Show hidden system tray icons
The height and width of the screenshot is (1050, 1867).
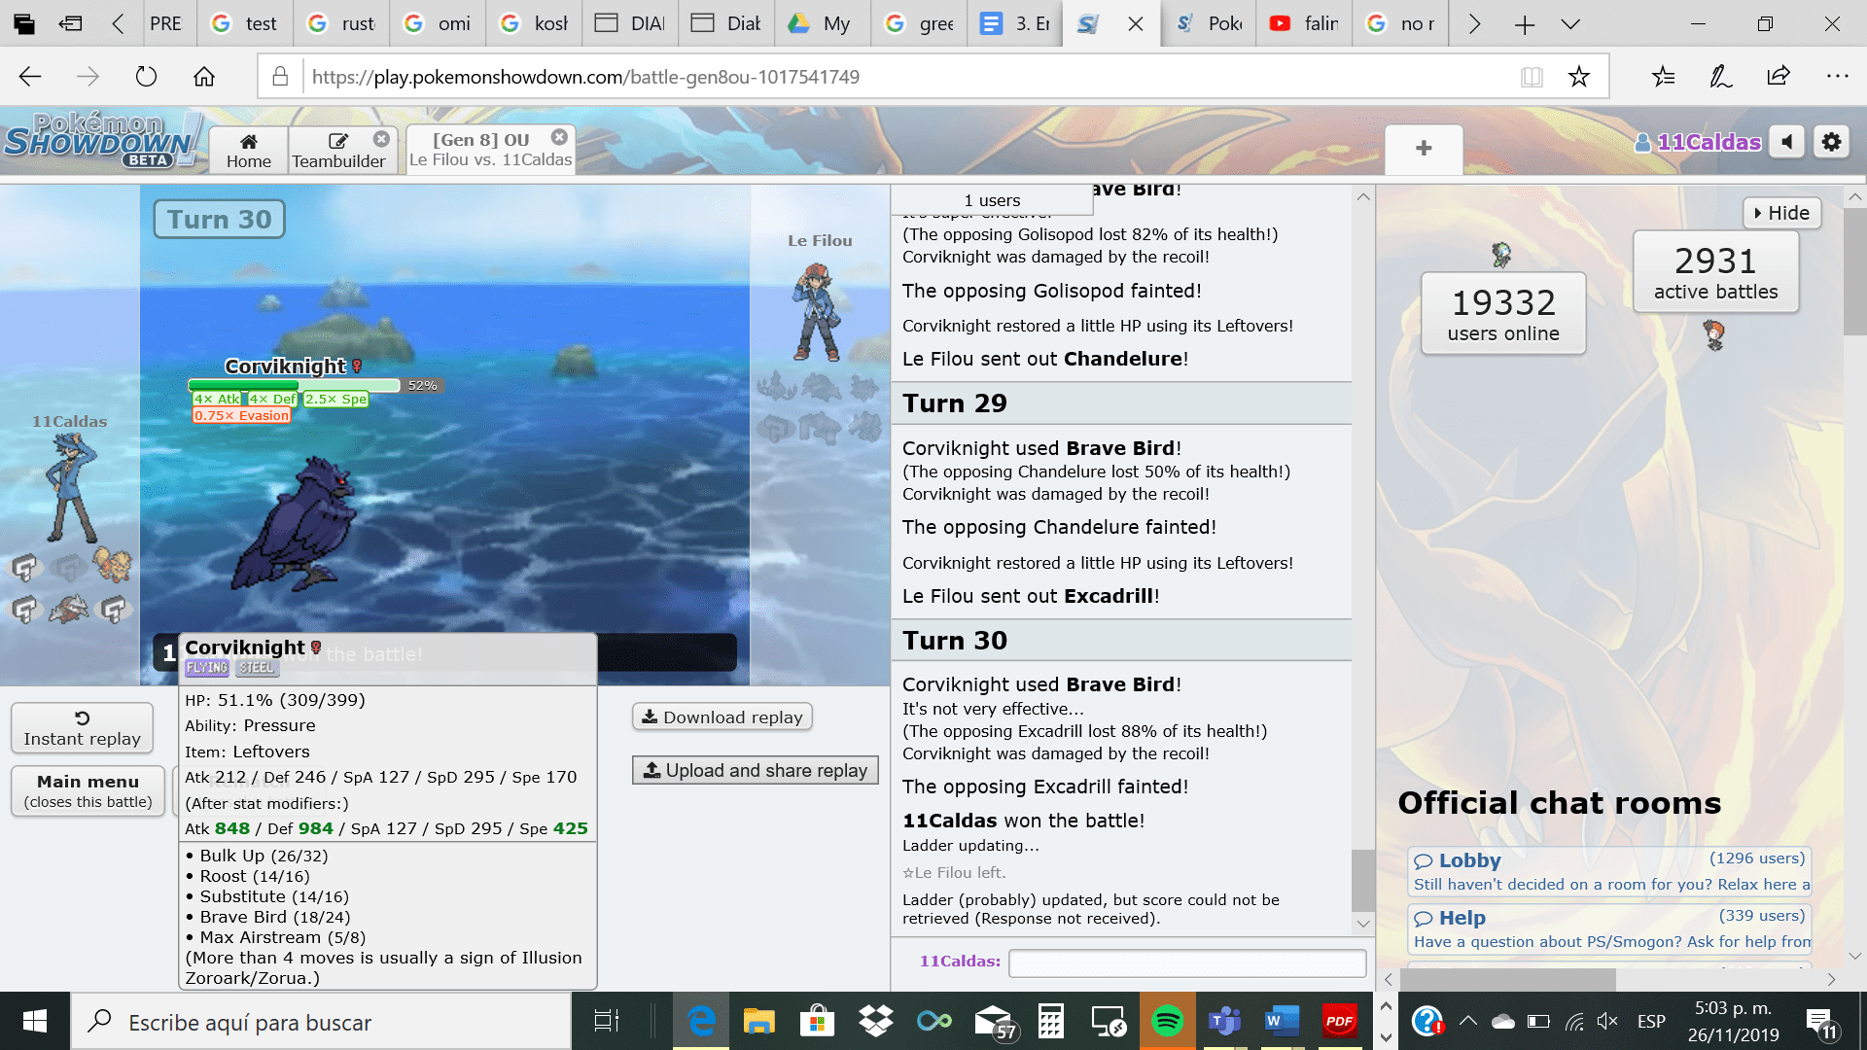click(x=1468, y=1021)
